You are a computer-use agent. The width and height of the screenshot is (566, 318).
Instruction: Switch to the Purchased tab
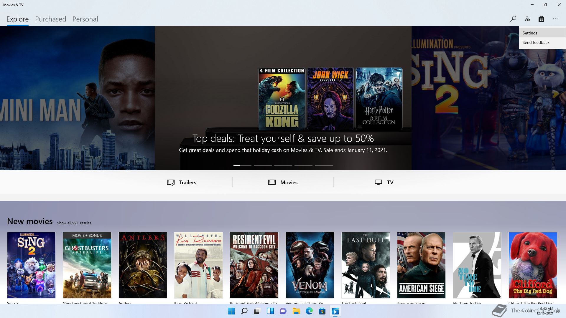point(50,19)
